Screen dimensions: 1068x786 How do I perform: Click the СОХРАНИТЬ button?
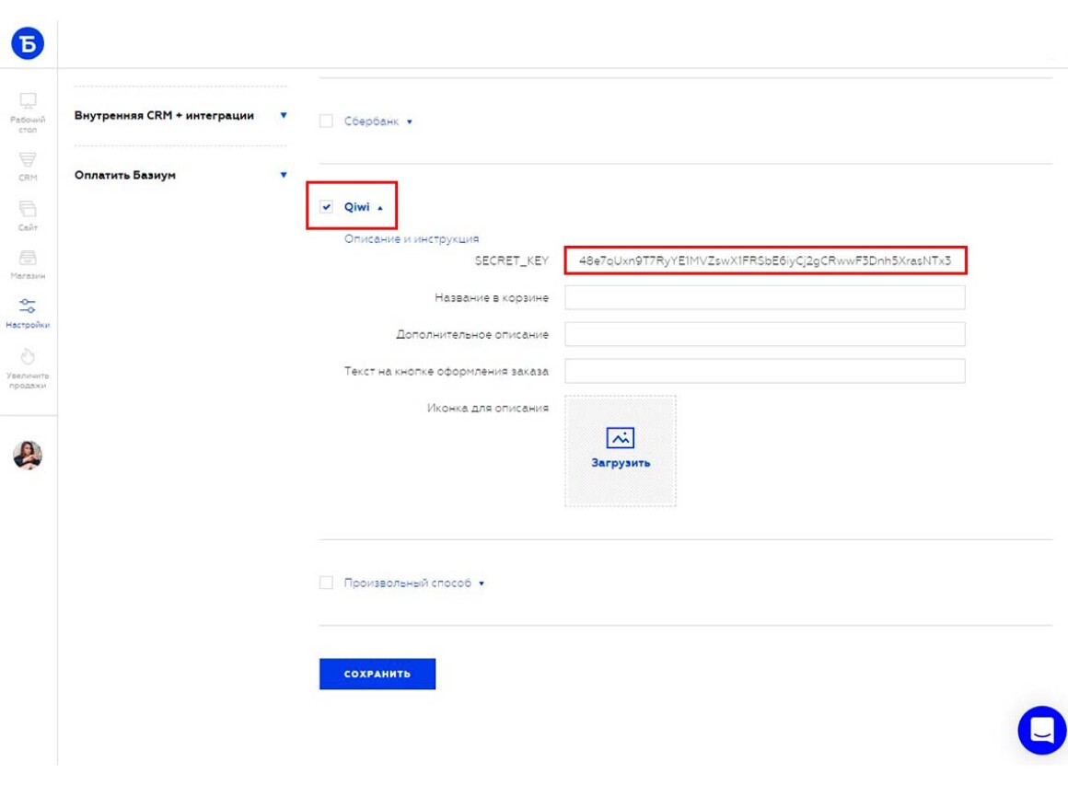tap(377, 674)
